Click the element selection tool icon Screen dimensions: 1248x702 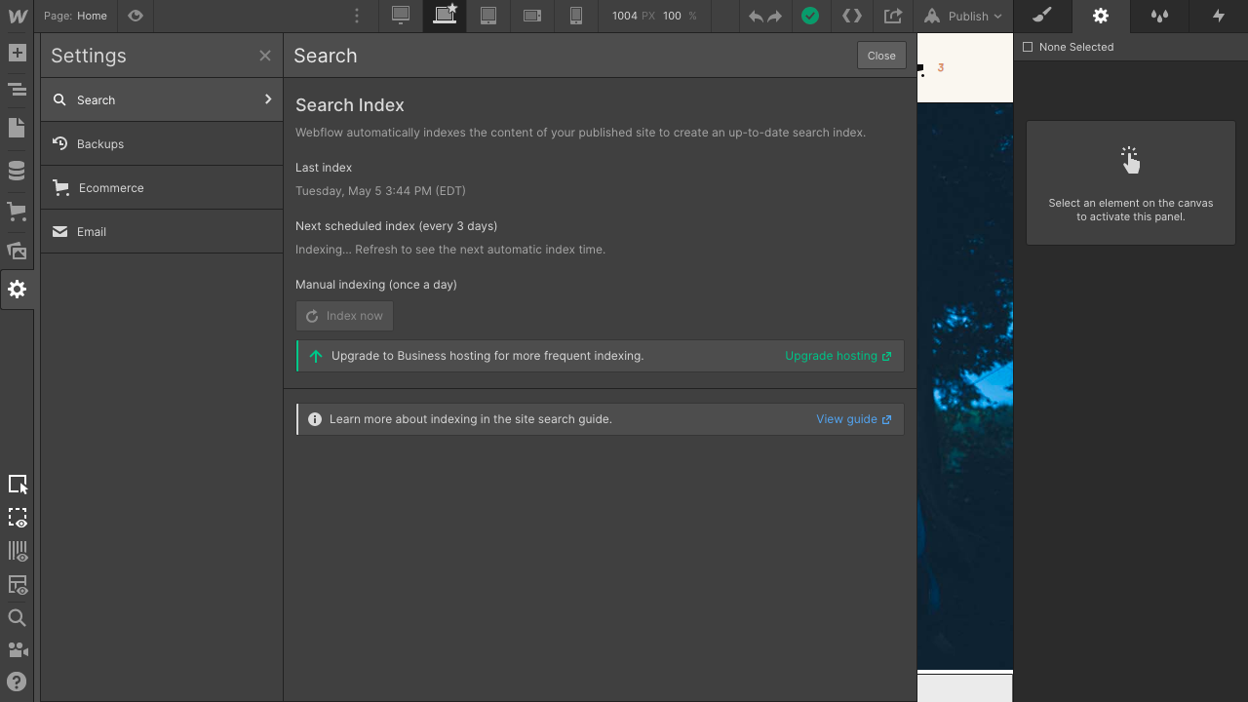pyautogui.click(x=18, y=485)
